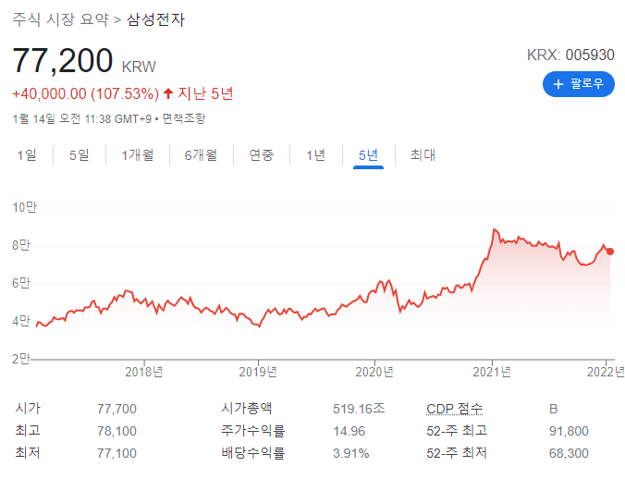Click the 2018년 x-axis label
625x479 pixels.
(144, 372)
